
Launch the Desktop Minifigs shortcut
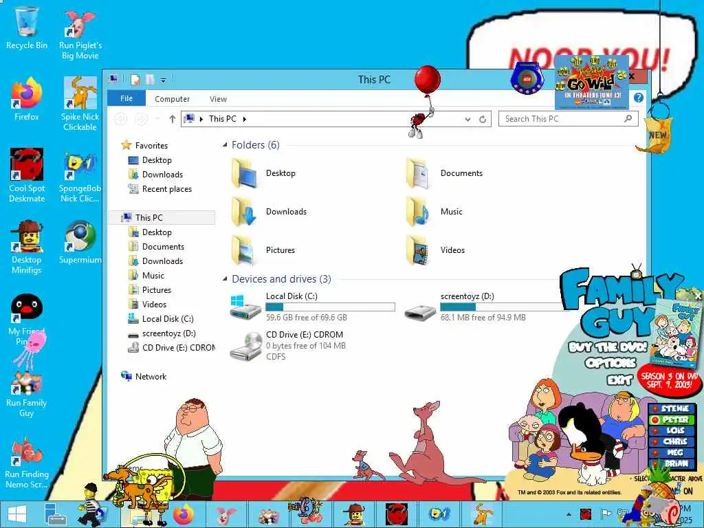coord(27,247)
